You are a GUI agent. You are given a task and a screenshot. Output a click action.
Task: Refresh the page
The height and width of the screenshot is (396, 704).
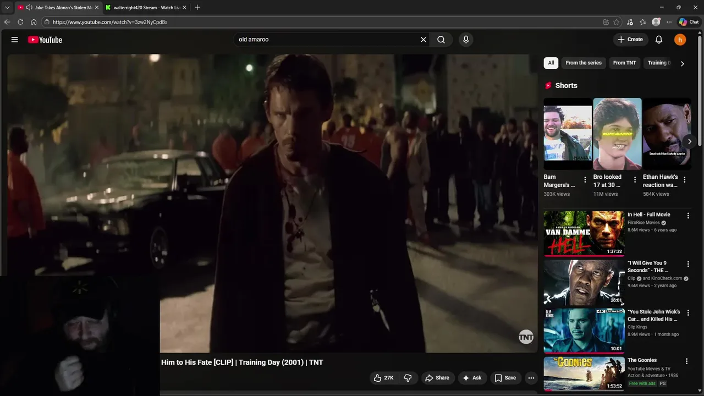[x=20, y=22]
